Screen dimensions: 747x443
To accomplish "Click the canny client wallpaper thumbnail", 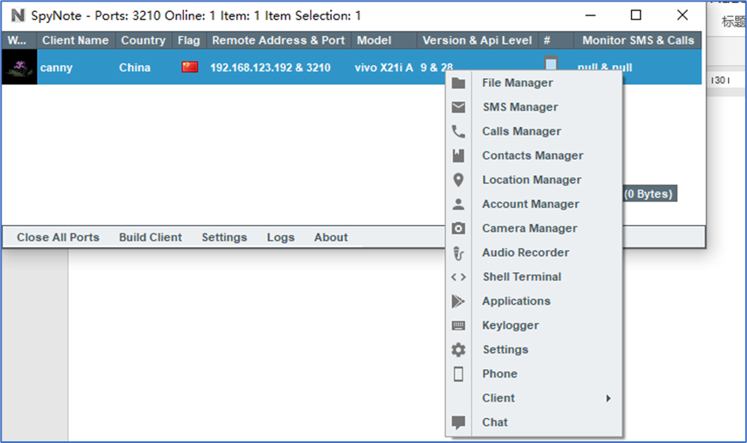I will tap(20, 67).
